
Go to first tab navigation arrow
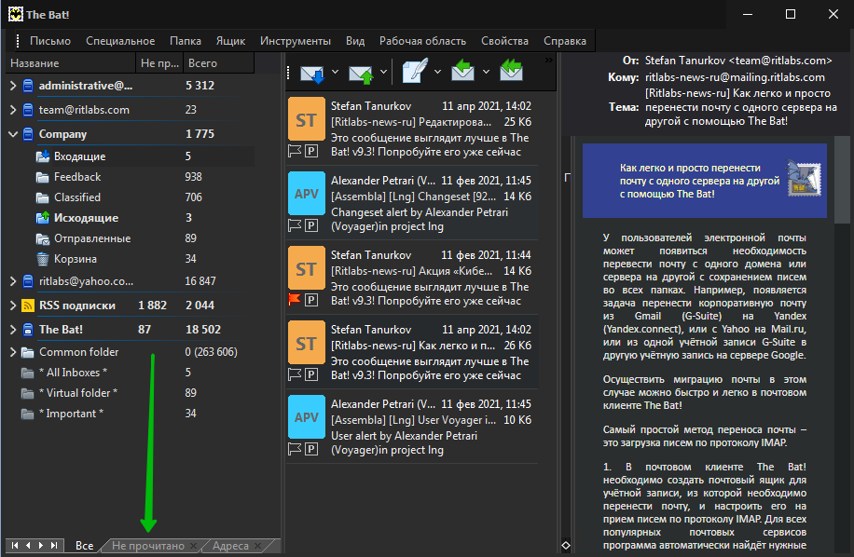[x=15, y=545]
